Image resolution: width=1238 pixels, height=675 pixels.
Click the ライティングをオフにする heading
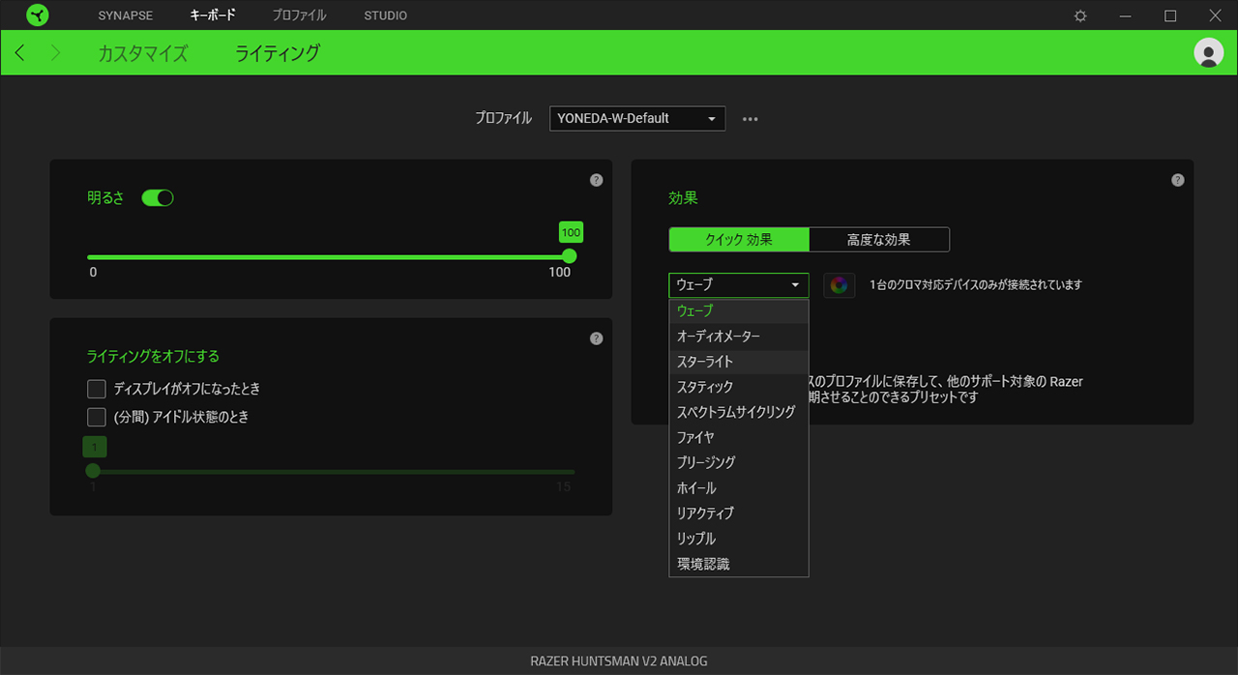tap(153, 356)
